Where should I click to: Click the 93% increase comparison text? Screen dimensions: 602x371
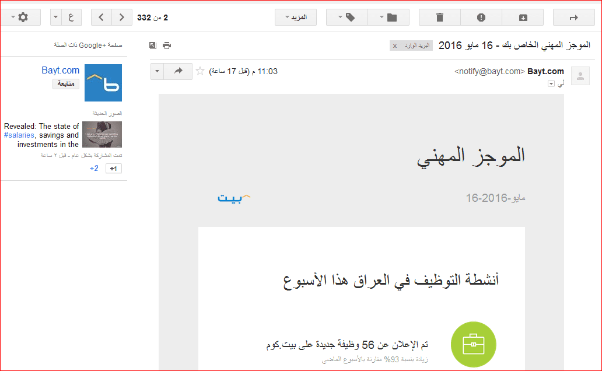[374, 359]
